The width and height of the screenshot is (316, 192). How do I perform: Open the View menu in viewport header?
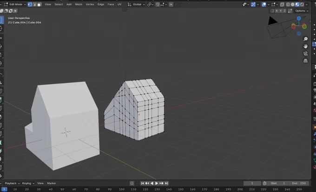(x=48, y=4)
